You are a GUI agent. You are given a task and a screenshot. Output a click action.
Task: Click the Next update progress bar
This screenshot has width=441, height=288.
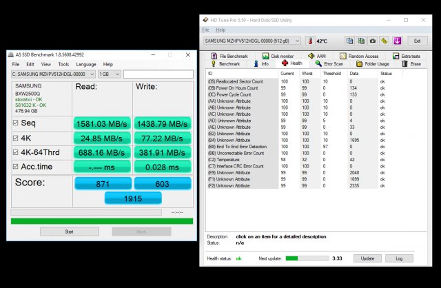(307, 258)
